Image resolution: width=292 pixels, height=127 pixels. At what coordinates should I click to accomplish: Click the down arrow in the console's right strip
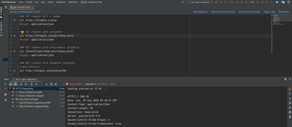tap(290, 98)
